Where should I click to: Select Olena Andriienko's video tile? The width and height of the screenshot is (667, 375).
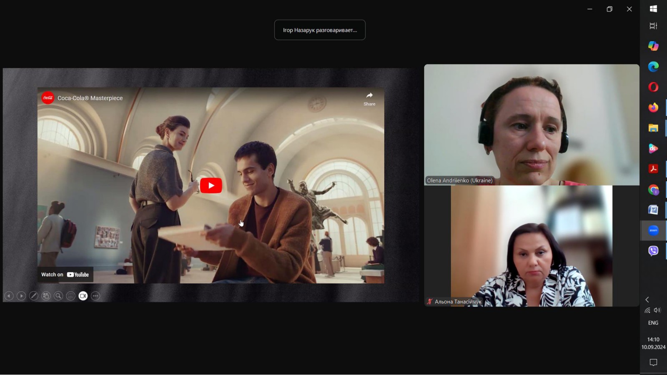coord(532,125)
